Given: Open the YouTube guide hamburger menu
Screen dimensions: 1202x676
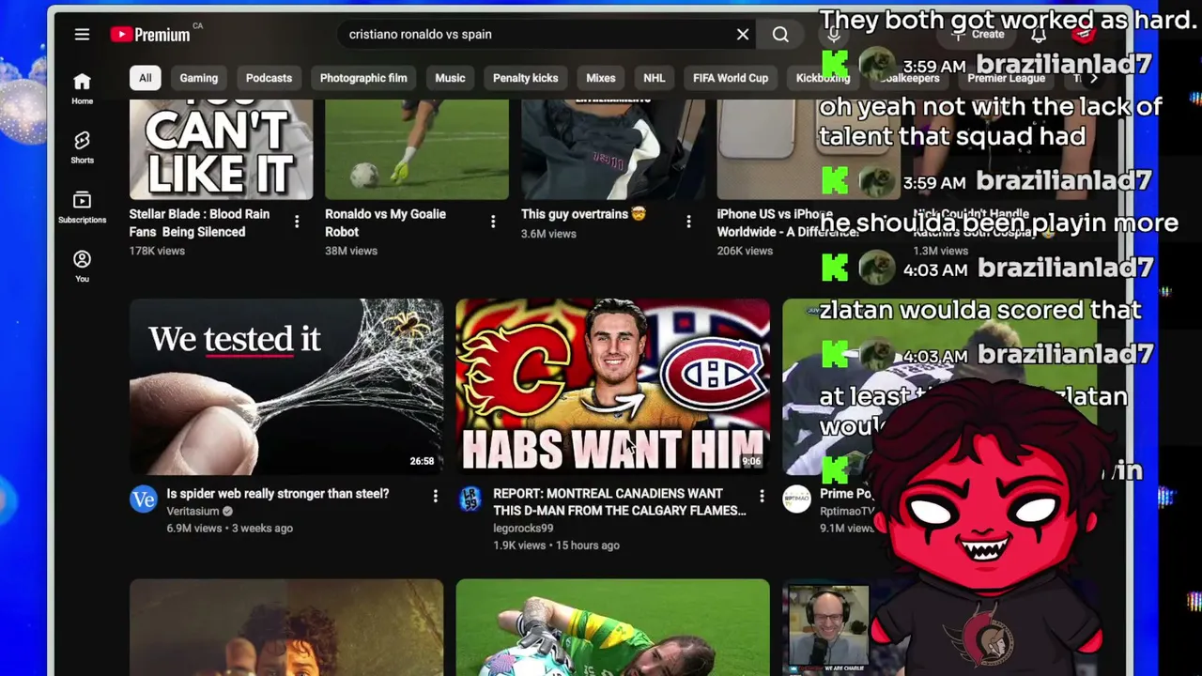Looking at the screenshot, I should [x=82, y=35].
